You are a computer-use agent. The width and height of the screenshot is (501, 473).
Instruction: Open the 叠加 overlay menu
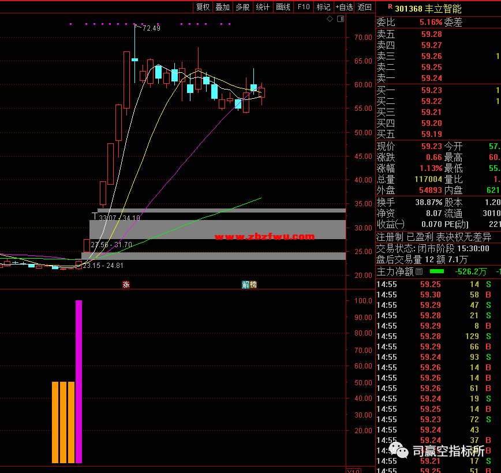pyautogui.click(x=222, y=7)
